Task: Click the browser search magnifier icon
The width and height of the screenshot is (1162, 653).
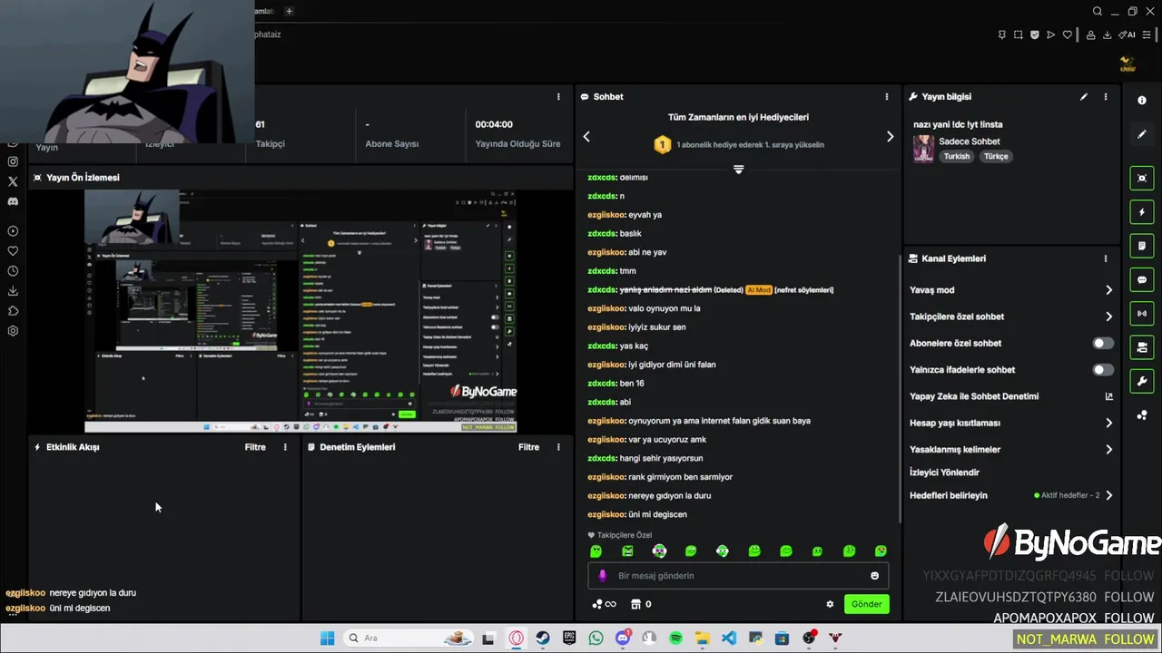Action: (x=1098, y=12)
